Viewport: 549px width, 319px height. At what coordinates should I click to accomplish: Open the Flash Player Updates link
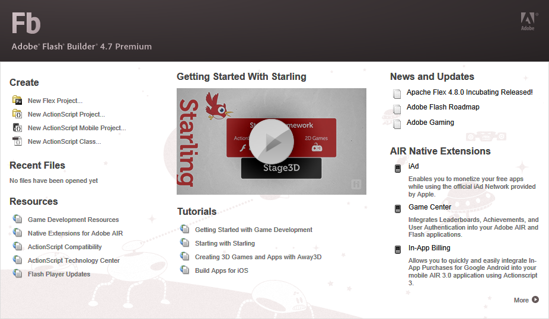coord(59,274)
